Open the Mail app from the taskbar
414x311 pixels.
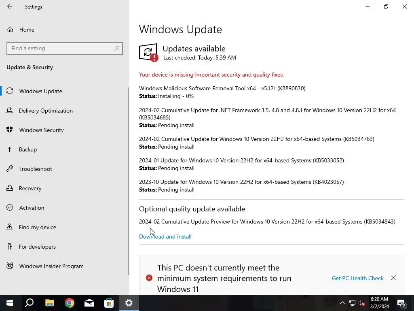(89, 303)
